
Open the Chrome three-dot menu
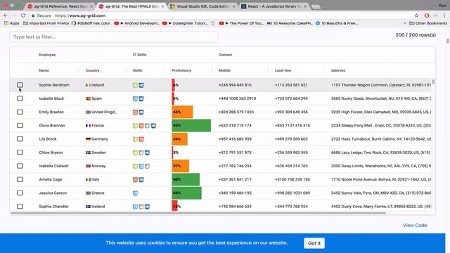click(444, 15)
